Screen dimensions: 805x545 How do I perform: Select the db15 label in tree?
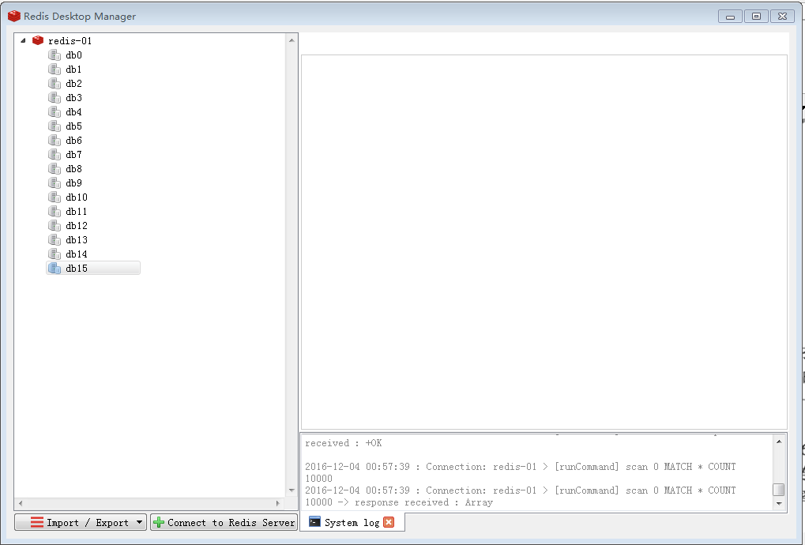click(77, 269)
